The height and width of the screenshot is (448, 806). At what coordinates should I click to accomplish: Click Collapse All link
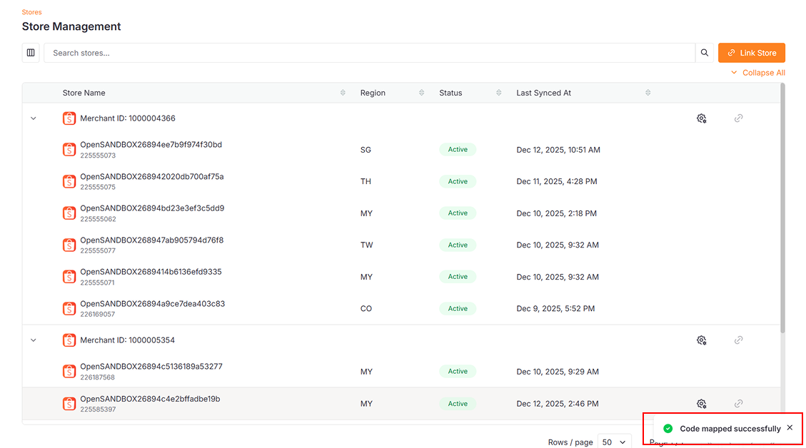click(x=758, y=73)
